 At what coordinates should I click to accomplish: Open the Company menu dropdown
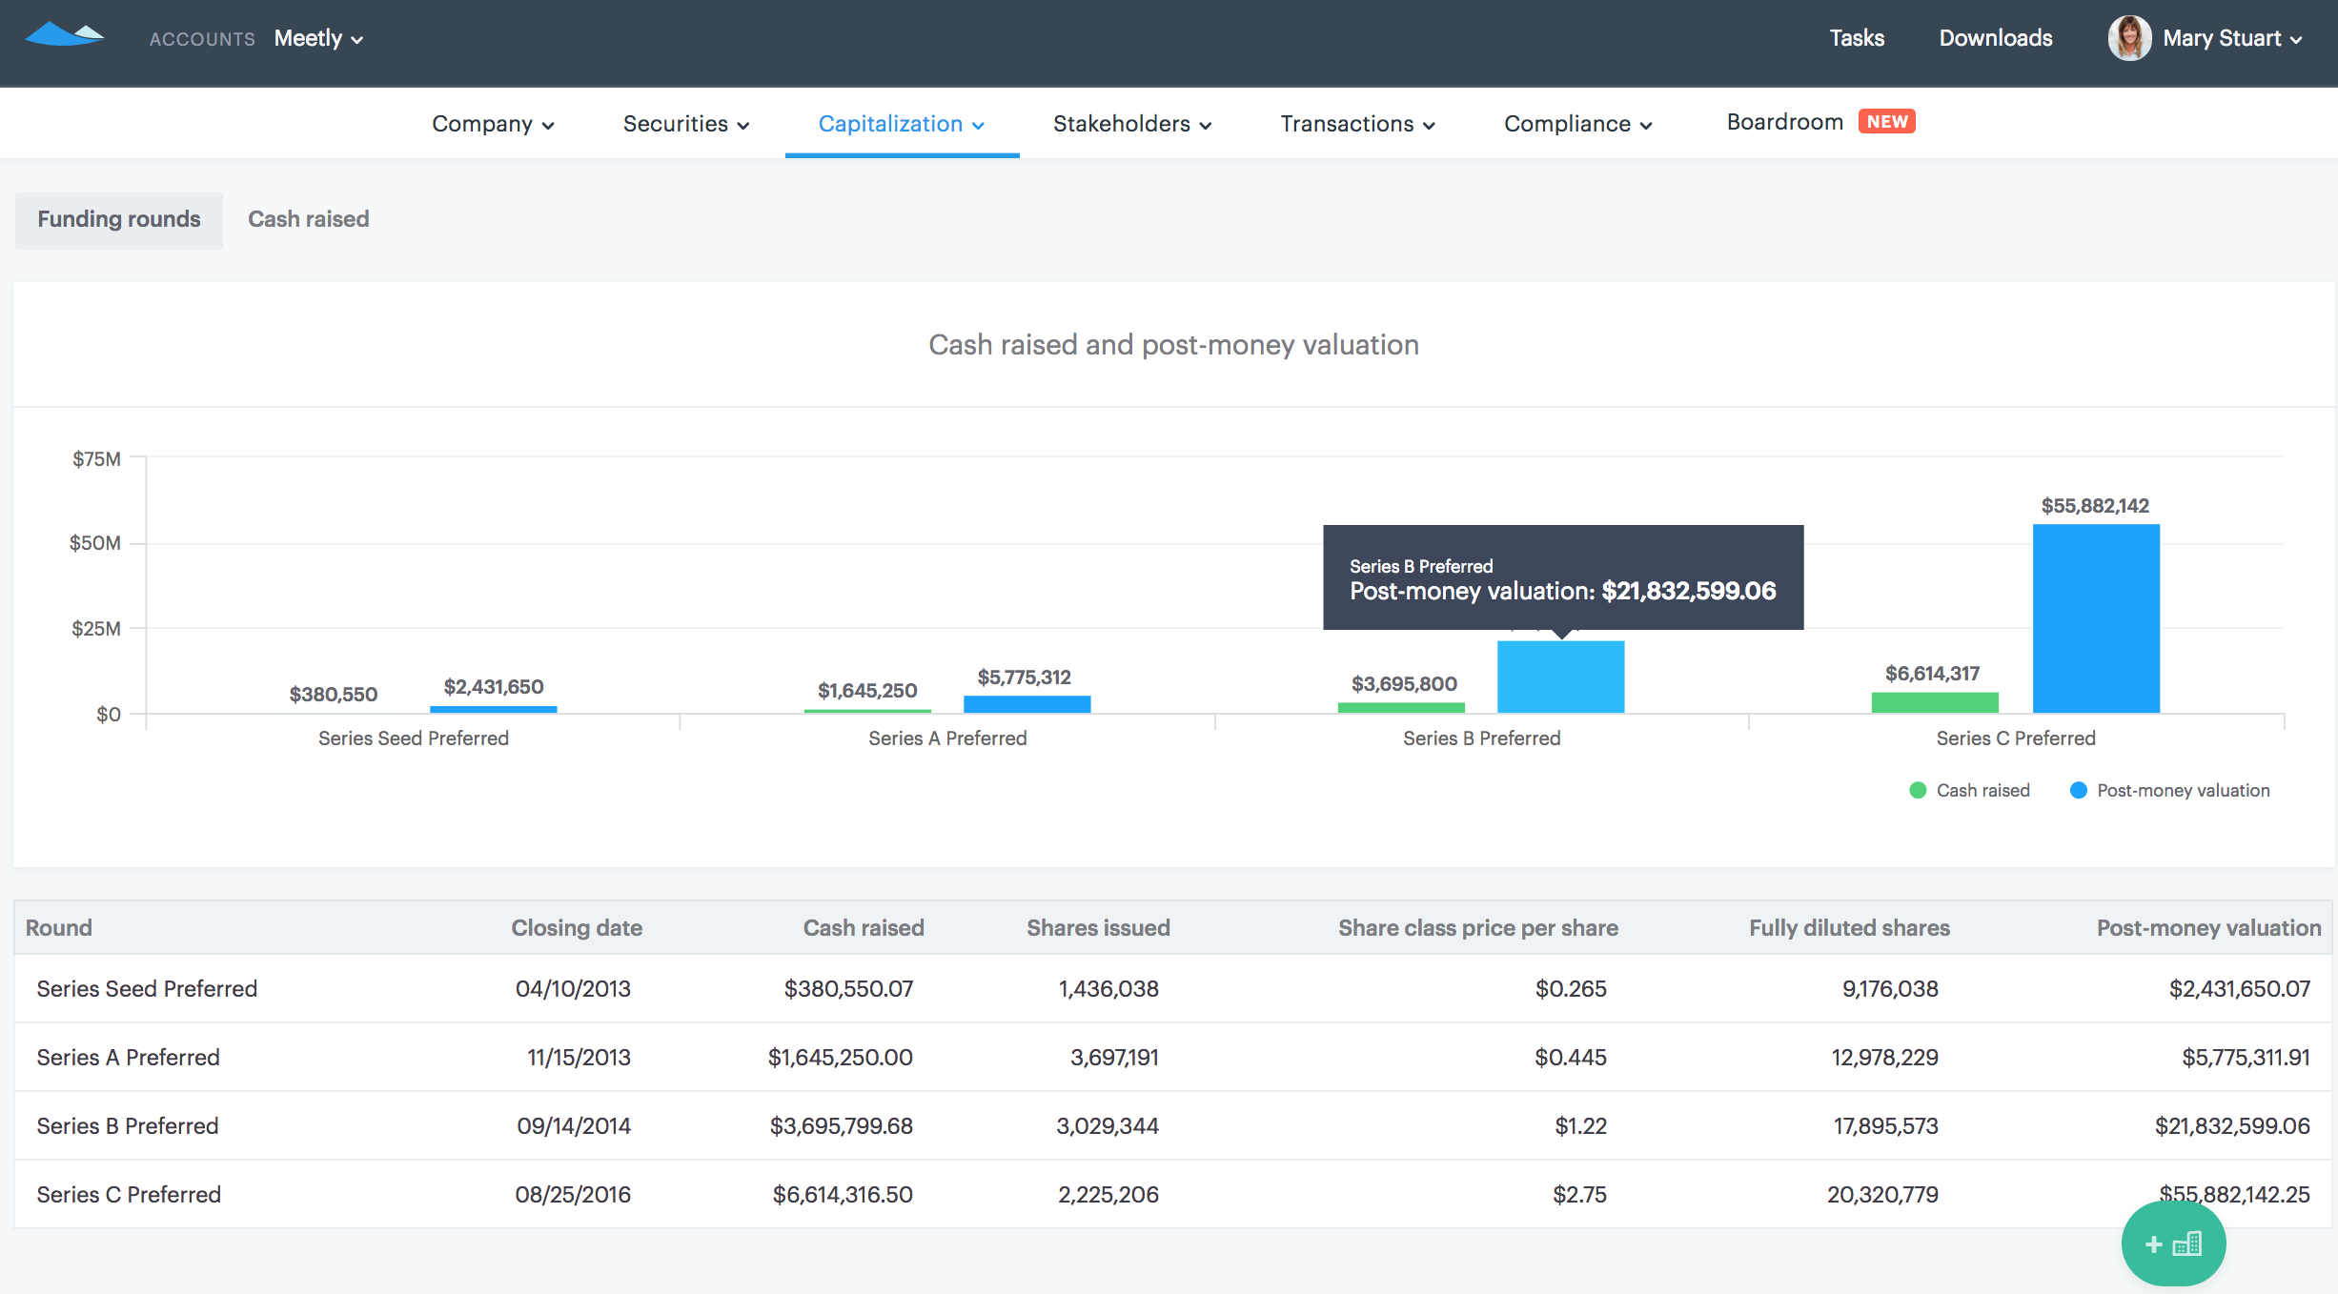[493, 124]
